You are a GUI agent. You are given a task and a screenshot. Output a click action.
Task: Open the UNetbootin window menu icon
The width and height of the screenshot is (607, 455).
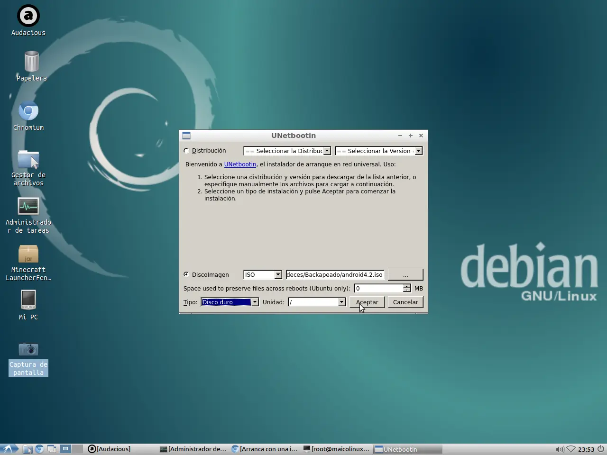click(186, 136)
